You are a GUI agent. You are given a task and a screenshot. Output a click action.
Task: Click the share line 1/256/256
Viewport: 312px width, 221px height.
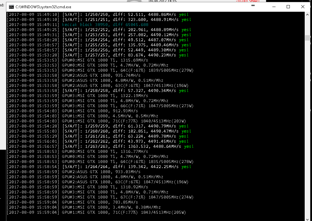tap(98, 50)
